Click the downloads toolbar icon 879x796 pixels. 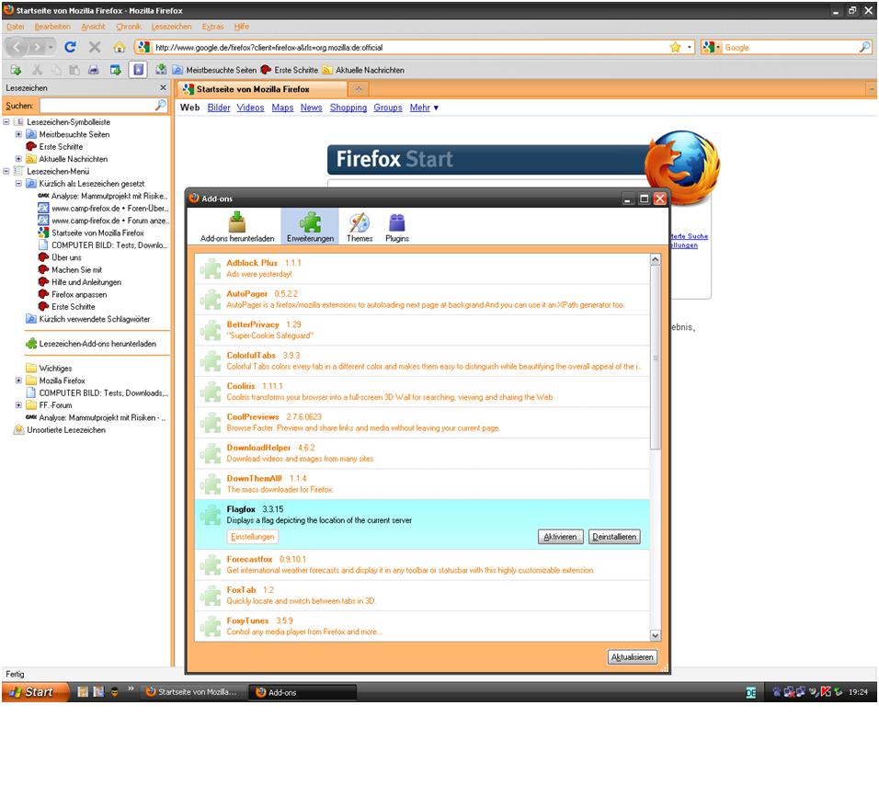tap(161, 69)
